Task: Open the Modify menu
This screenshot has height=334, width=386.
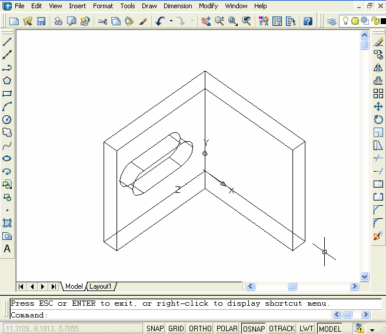Action: (208, 6)
